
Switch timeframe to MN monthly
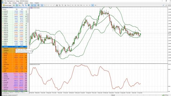(x=95, y=5)
